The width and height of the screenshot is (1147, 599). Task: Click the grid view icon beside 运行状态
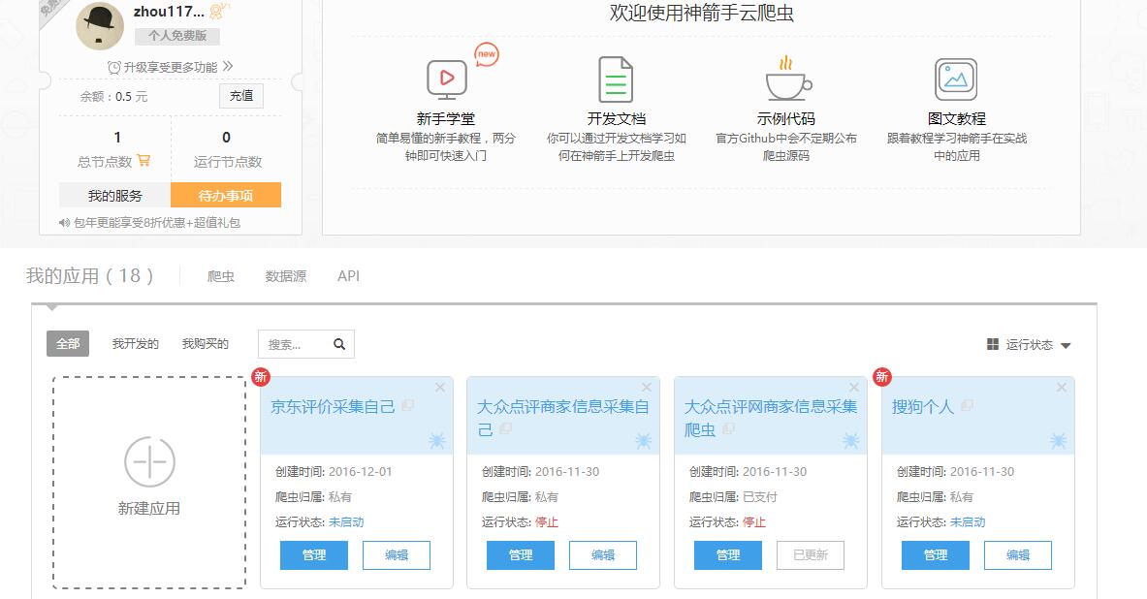click(x=993, y=344)
